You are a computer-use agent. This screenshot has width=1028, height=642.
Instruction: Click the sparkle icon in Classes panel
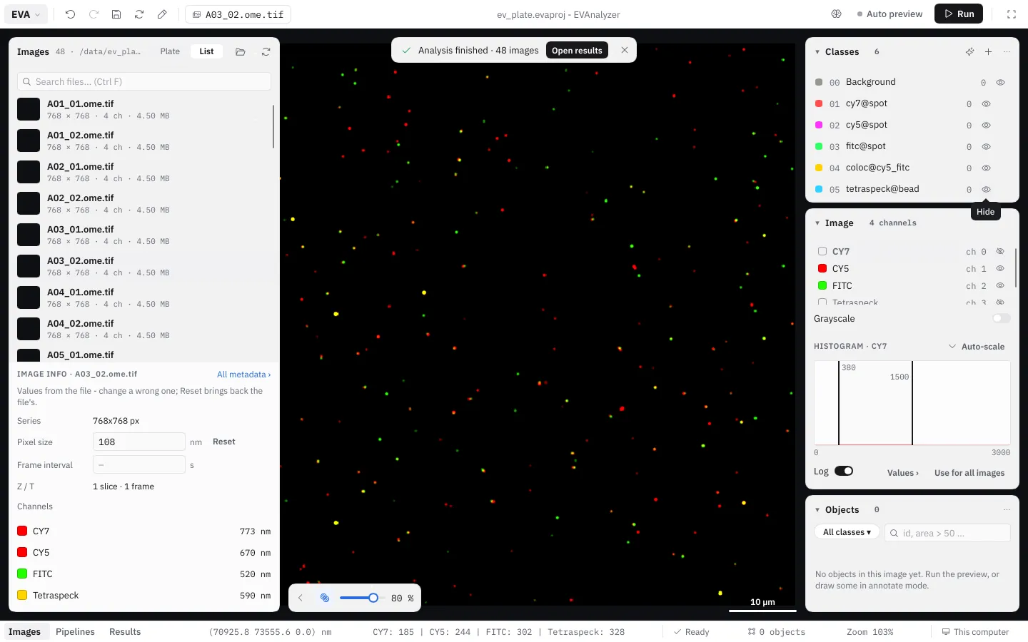[969, 52]
